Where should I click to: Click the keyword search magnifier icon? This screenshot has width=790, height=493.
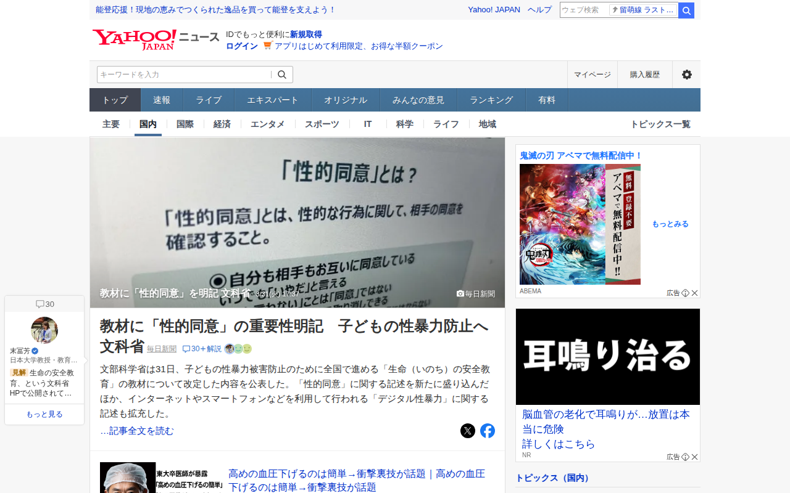[282, 75]
